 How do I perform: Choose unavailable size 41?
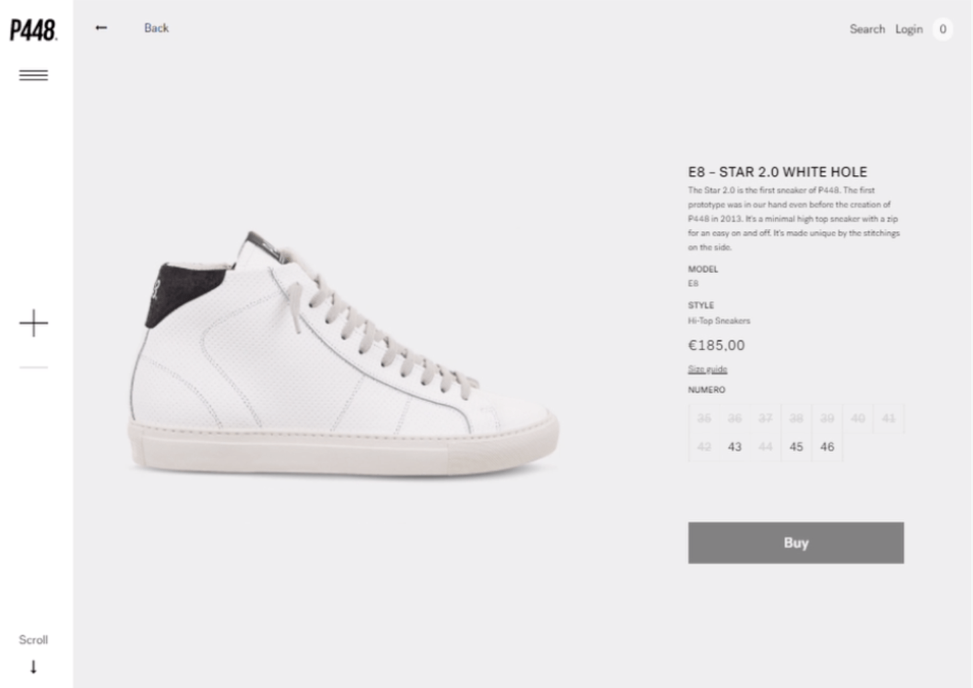[888, 418]
